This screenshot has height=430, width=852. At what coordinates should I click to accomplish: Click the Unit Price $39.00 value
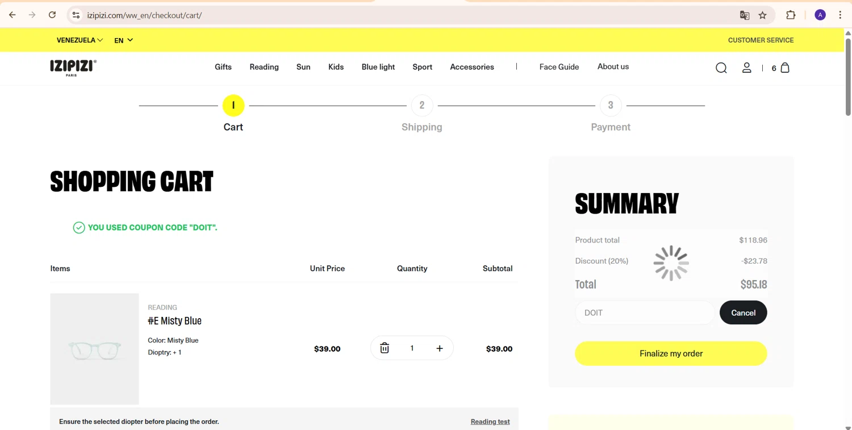pos(327,349)
